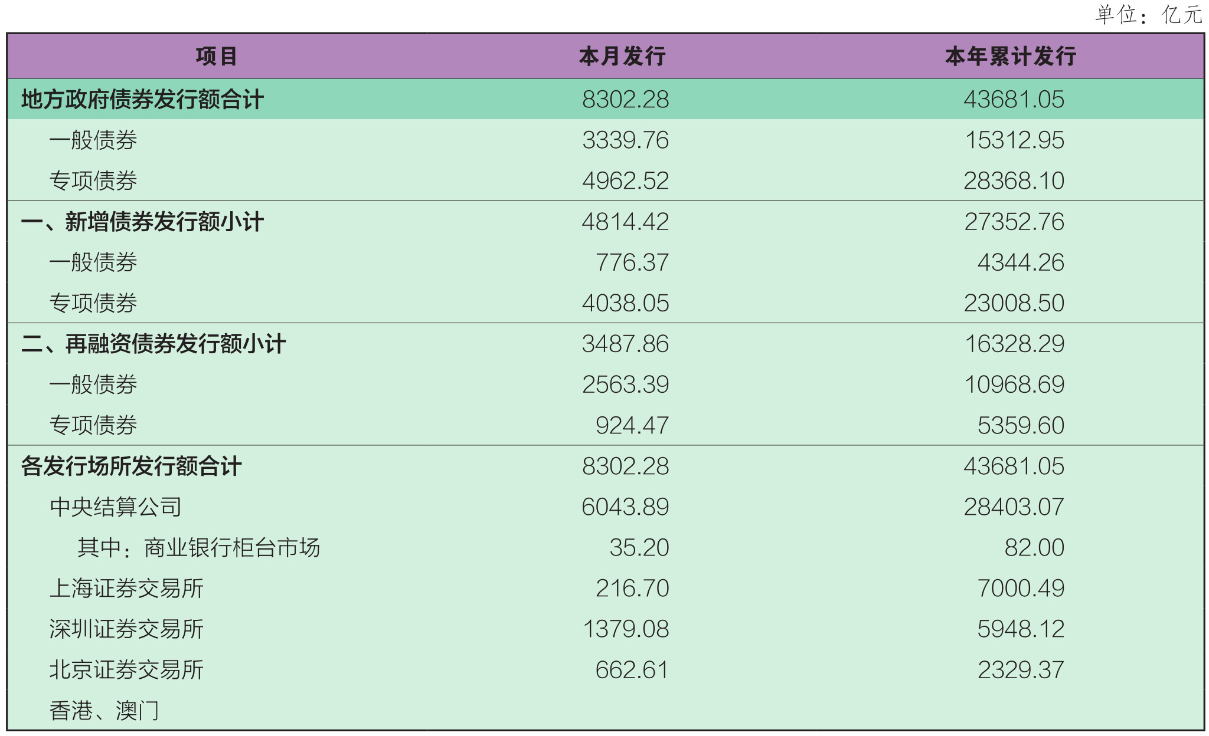Select the 7000.49 cumulative value
This screenshot has height=736, width=1209.
click(1021, 589)
